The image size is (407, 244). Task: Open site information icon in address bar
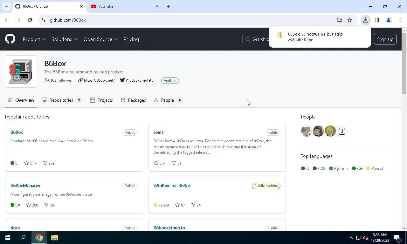coord(44,20)
